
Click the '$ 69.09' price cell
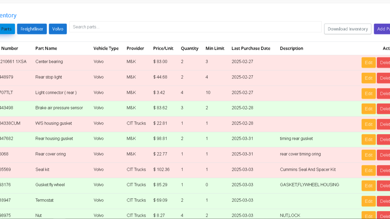coord(160,200)
